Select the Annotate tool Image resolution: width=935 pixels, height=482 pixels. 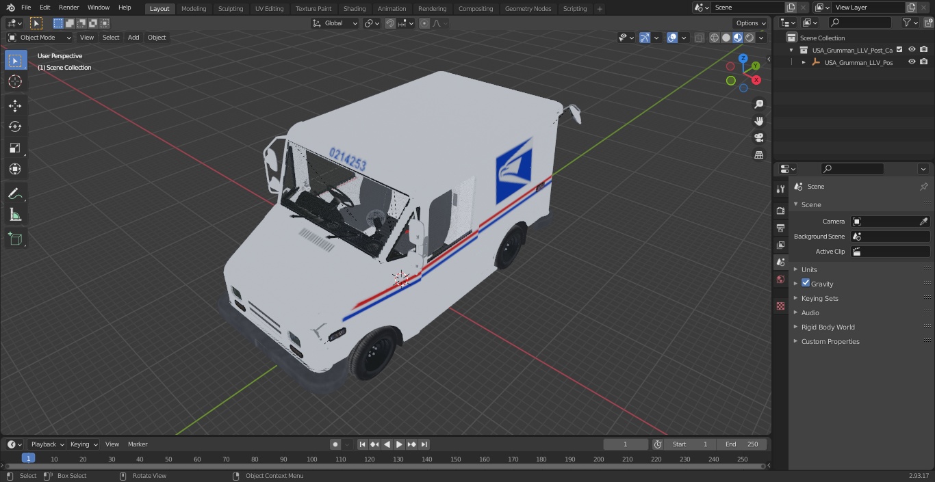[15, 194]
